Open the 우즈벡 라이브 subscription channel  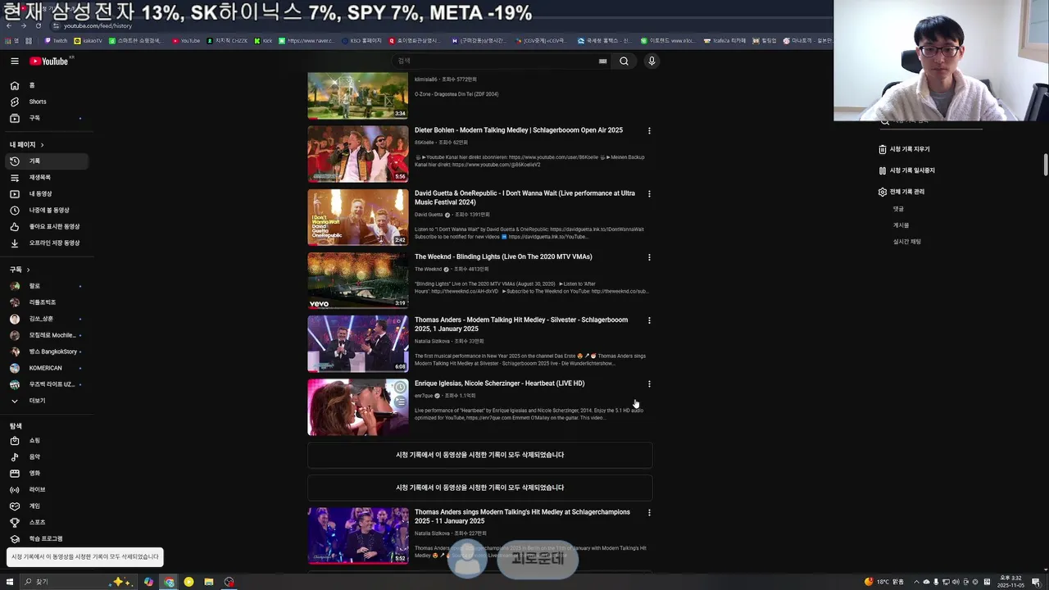point(45,384)
